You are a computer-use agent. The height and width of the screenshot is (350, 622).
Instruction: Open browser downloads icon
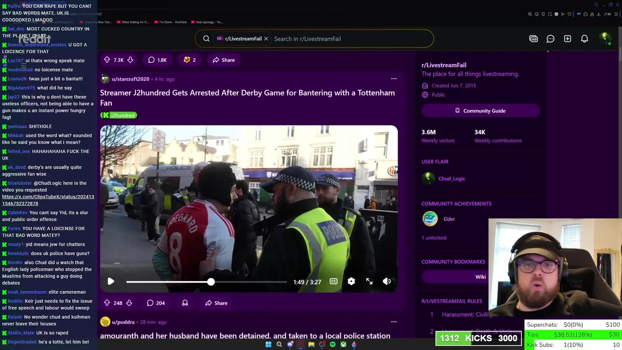[x=598, y=14]
